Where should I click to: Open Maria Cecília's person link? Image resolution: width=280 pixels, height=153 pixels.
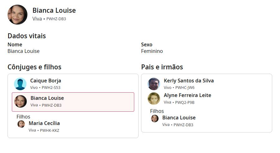(44, 123)
